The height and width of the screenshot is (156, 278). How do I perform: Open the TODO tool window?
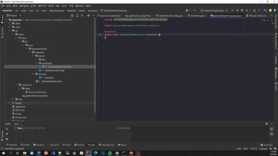[x=66, y=145]
